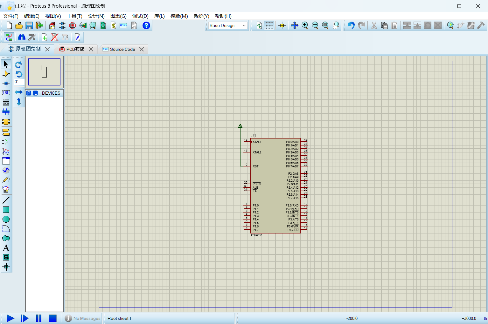Toggle the Y-Mirror vertical flip button
The width and height of the screenshot is (488, 324).
(19, 102)
